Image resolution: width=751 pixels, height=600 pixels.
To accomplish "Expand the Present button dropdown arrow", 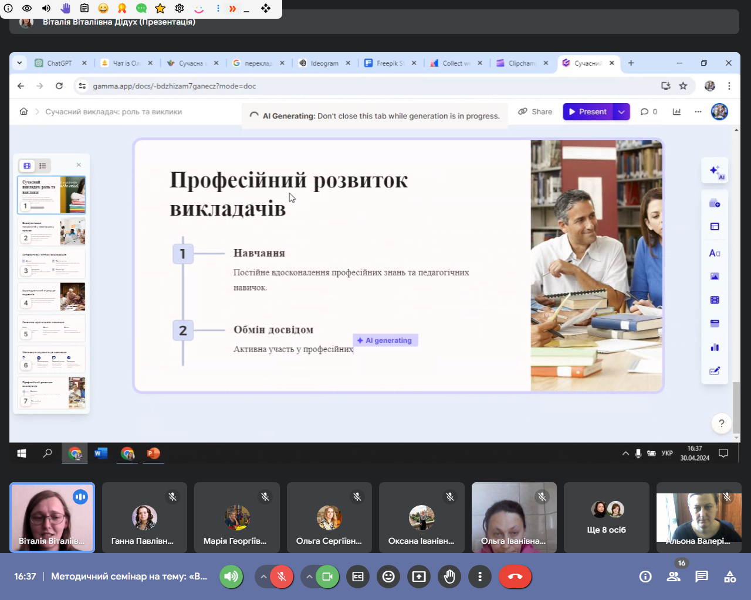I will 621,112.
